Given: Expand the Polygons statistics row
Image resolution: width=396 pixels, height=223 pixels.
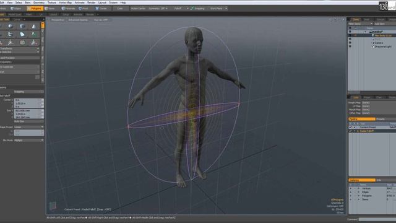Looking at the screenshot, I should (359, 196).
